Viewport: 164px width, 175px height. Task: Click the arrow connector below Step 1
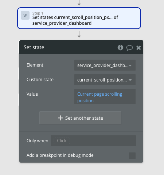point(79,34)
